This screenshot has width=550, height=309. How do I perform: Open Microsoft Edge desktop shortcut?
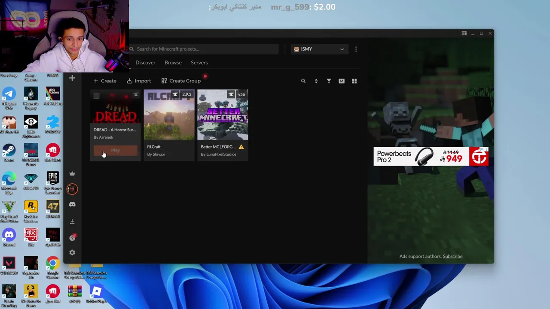pyautogui.click(x=9, y=183)
